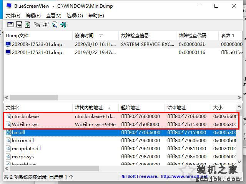Sort by 故障检查代码 column header
Screen dimensions: 246x184
tap(197, 36)
